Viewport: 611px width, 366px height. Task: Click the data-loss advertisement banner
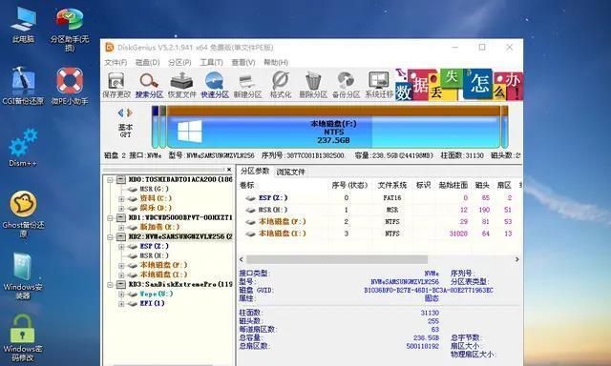coord(458,85)
